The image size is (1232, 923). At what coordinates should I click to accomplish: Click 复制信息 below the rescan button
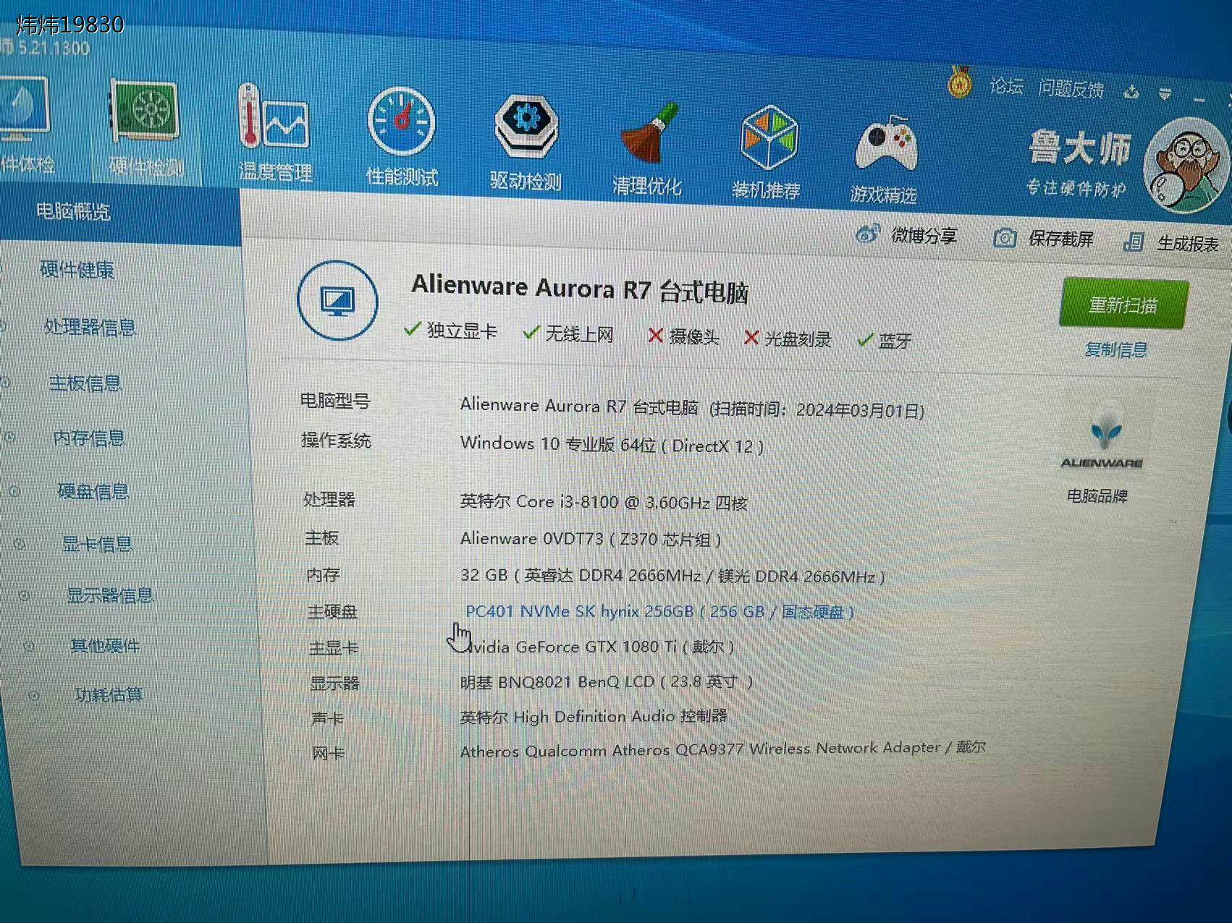pyautogui.click(x=1118, y=349)
